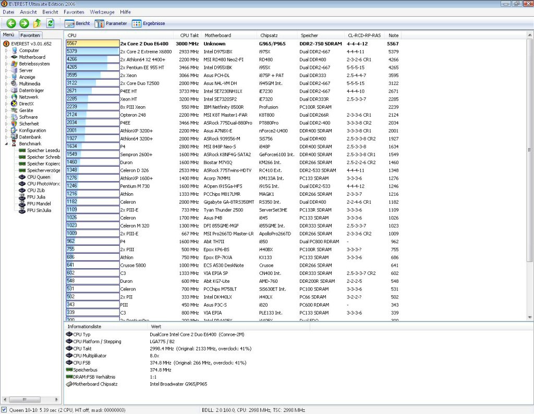Expand the Computer tree node
Screen dimensions: 534x414
click(x=6, y=51)
